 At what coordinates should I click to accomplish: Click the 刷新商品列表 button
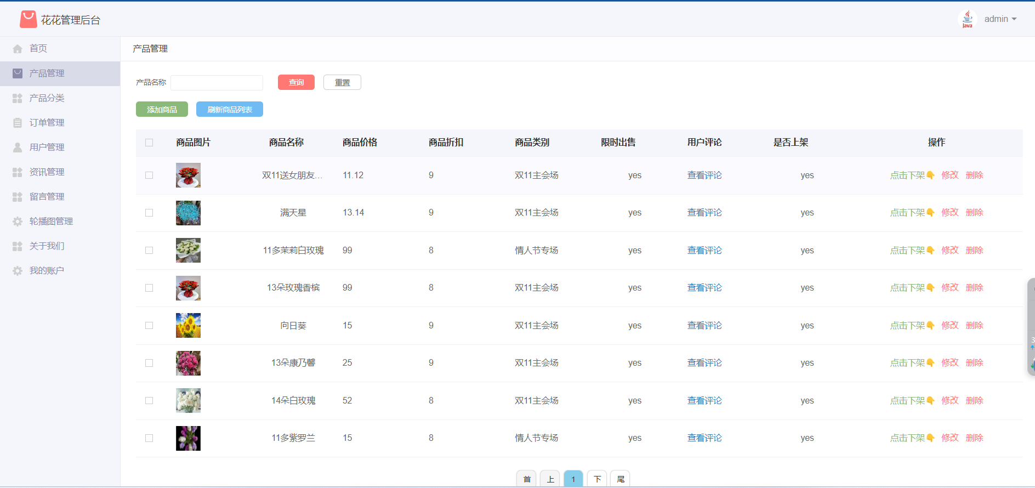pos(230,109)
